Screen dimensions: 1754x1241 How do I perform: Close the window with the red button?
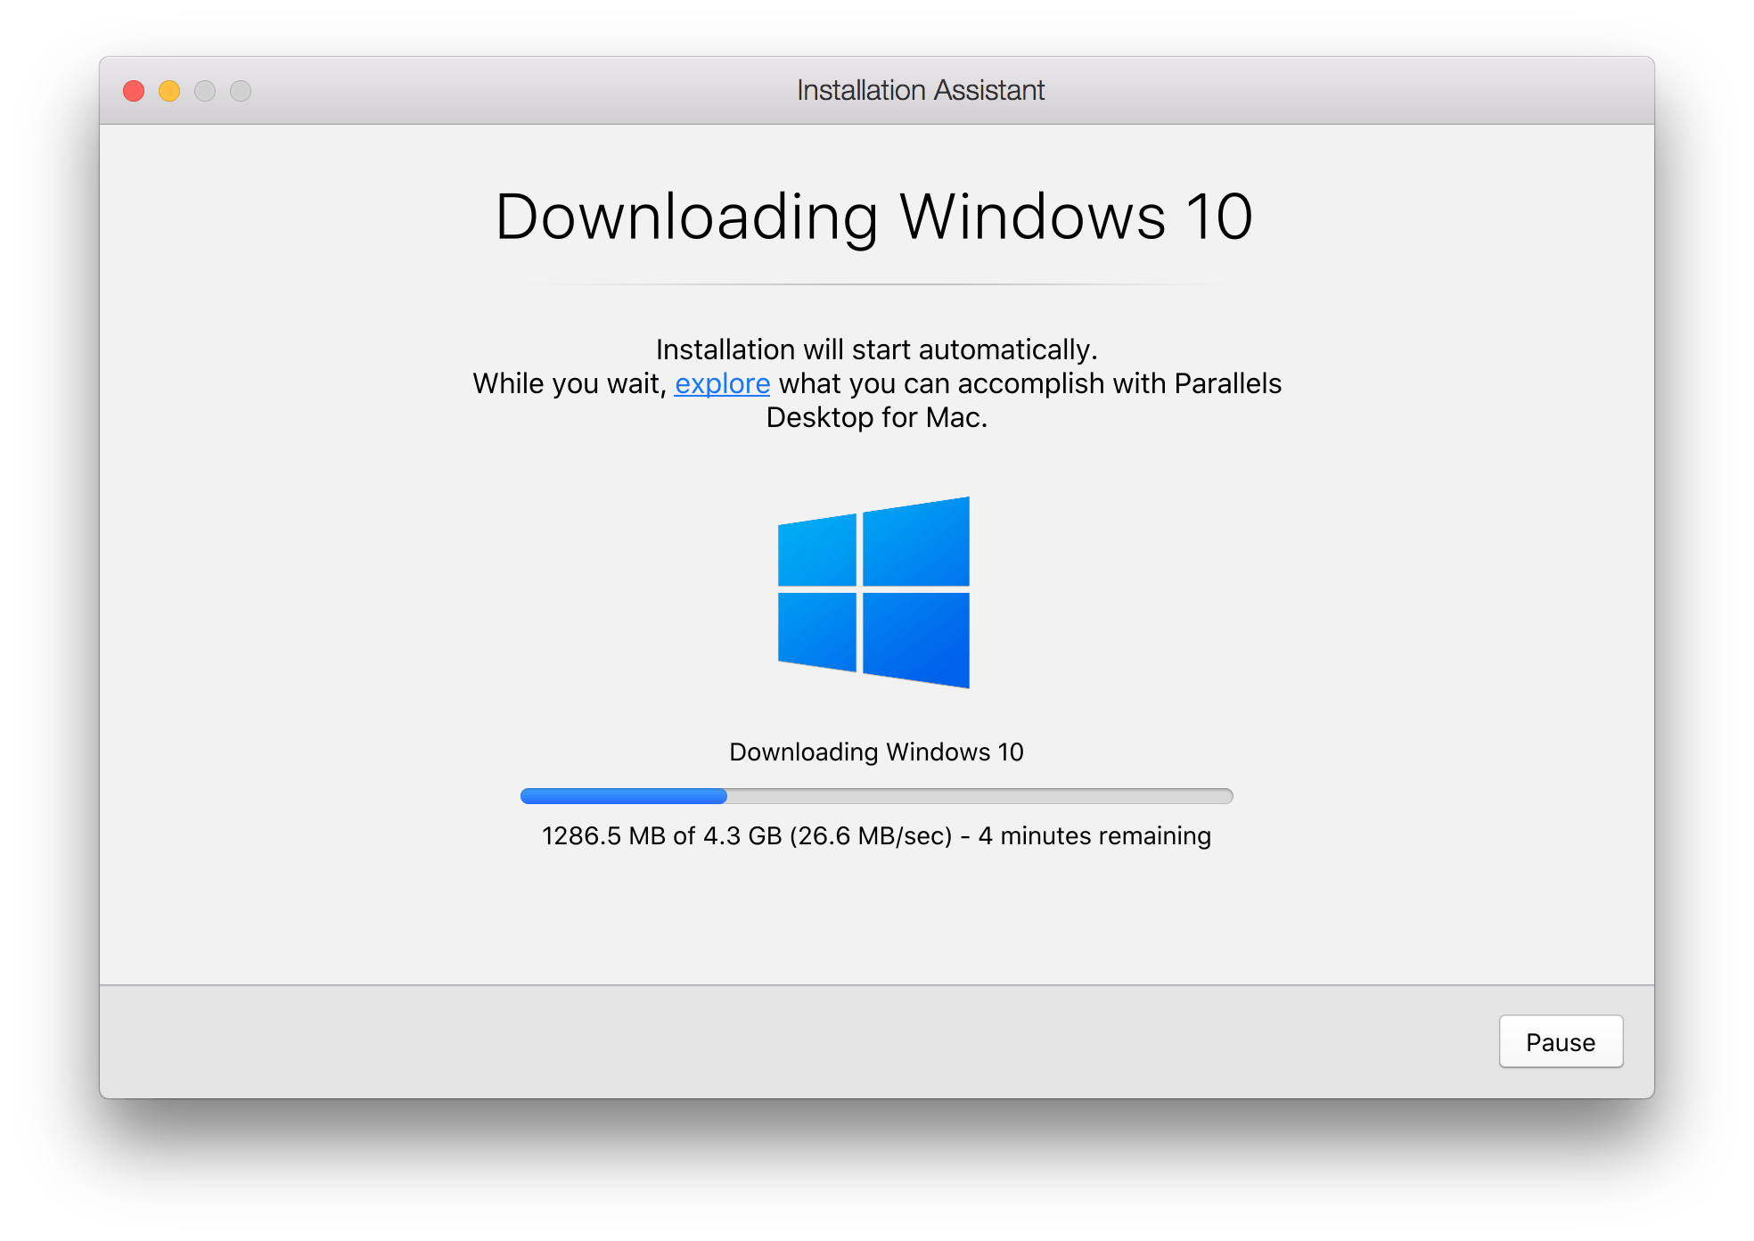click(134, 91)
